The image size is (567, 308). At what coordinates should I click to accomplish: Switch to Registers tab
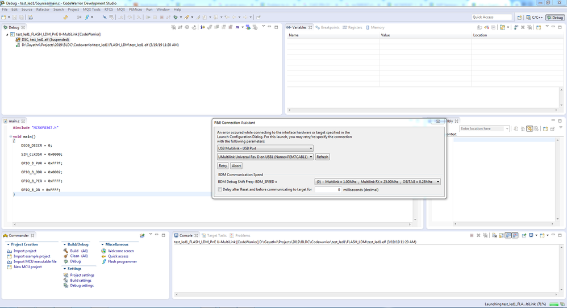pyautogui.click(x=353, y=27)
